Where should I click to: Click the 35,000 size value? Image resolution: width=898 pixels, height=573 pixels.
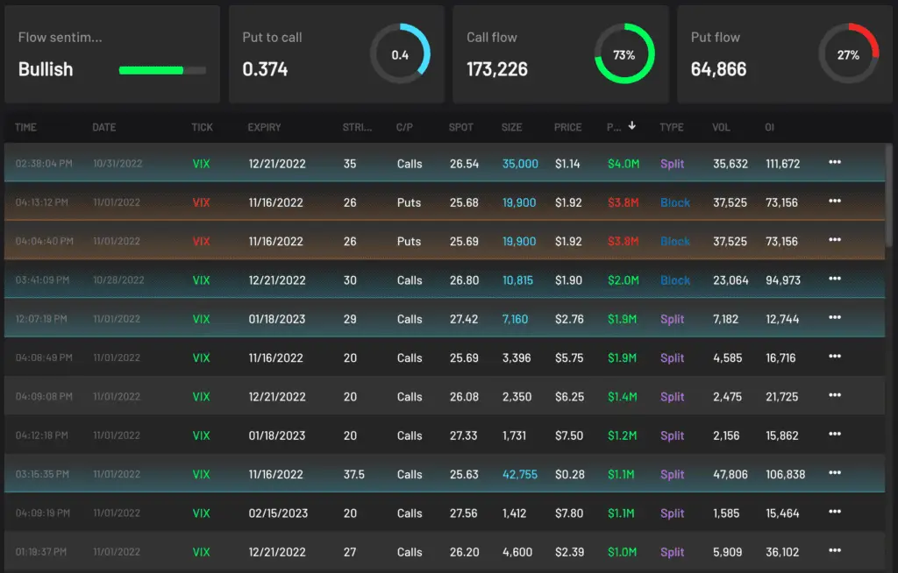(x=520, y=164)
